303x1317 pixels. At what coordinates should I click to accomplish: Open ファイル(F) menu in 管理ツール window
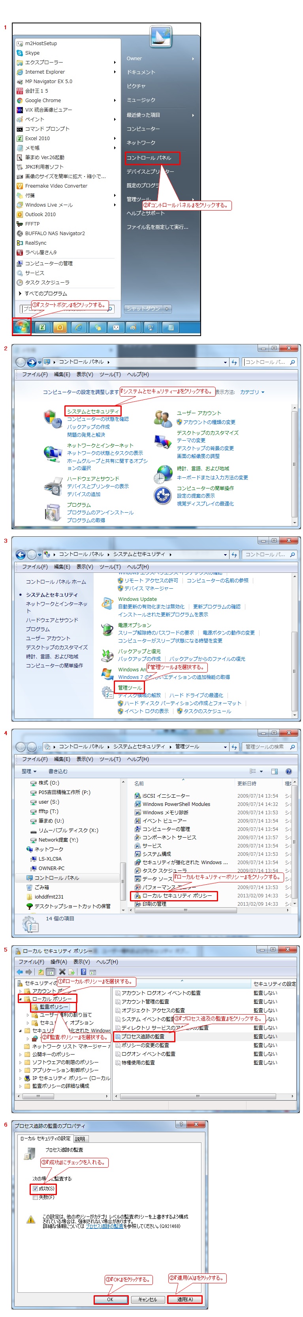pos(35,759)
